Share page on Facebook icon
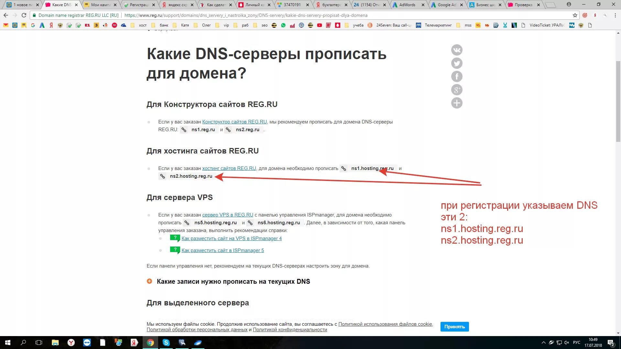This screenshot has height=349, width=621. [x=457, y=77]
